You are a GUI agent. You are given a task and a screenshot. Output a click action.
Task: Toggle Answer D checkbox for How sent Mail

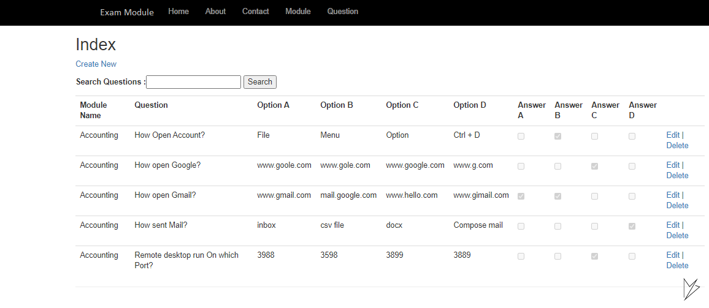(632, 227)
